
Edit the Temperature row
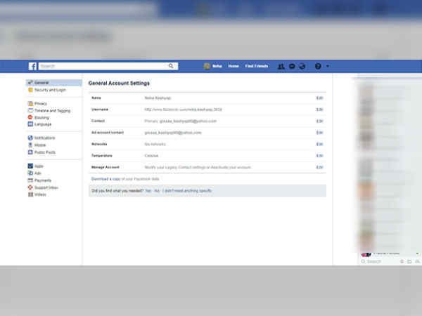pos(319,156)
